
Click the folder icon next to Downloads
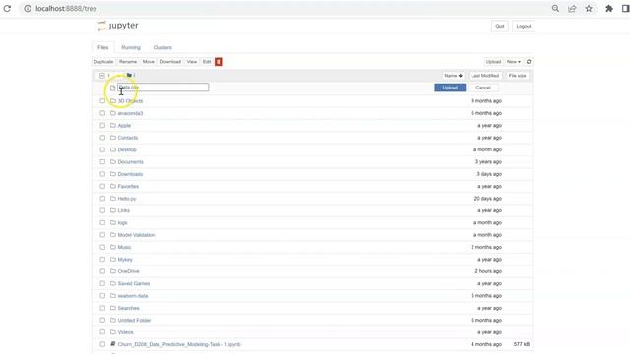(x=113, y=174)
